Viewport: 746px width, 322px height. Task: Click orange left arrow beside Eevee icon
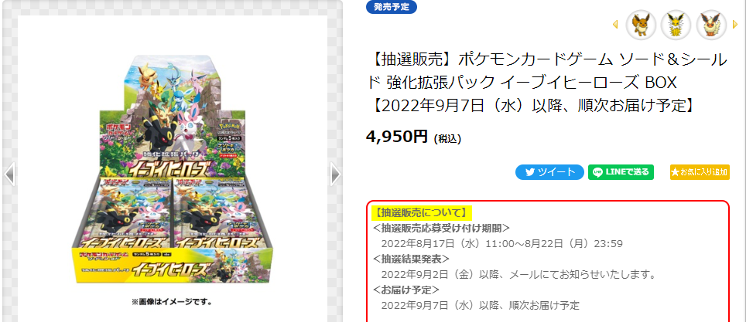[615, 24]
